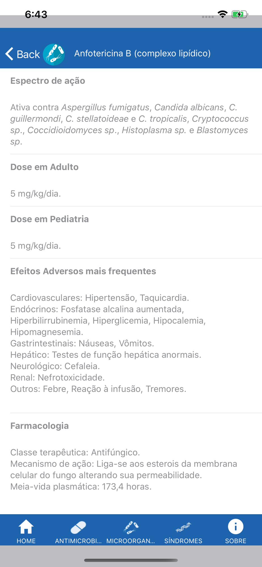262x567 pixels.
Task: Select the Espectro de ação heading
Action: pyautogui.click(x=48, y=81)
